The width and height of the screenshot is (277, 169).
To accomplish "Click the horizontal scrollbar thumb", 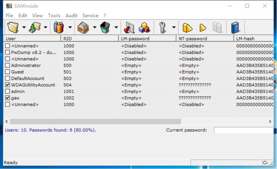I will pos(95,121).
